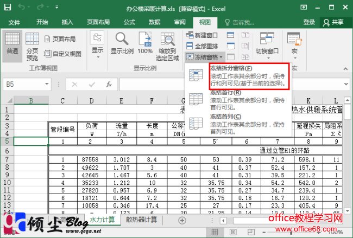Screen dimensions: 353x238
Task: Click cell containing 87558
Action: point(92,159)
